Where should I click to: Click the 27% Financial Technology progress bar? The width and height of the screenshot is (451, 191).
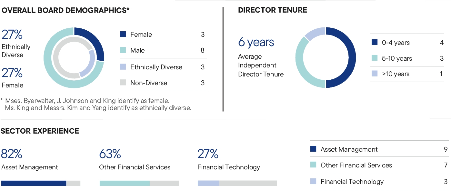[237, 183]
